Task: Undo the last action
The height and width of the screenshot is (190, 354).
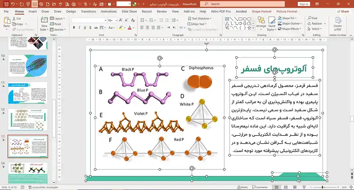Action: (13, 4)
